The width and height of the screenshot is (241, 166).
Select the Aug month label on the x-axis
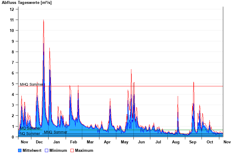pyautogui.click(x=176, y=142)
